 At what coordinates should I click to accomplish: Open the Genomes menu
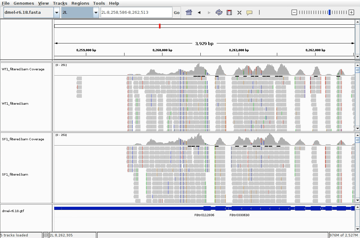(24, 3)
